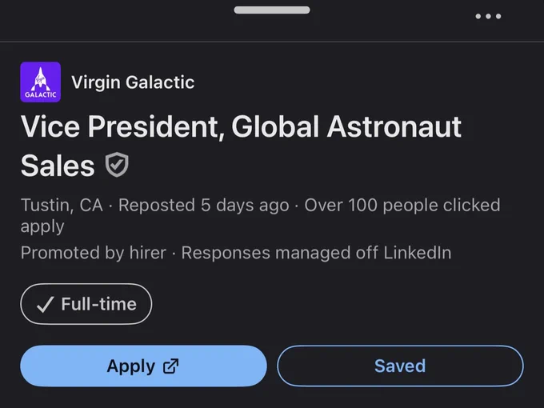
Task: Click the bottom sheet grabber handle
Action: click(x=272, y=10)
